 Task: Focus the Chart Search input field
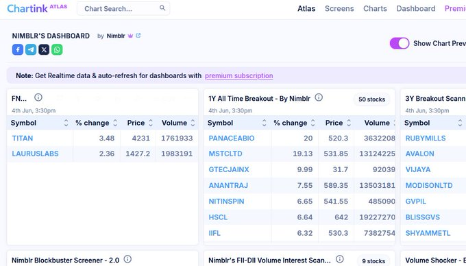click(x=123, y=8)
